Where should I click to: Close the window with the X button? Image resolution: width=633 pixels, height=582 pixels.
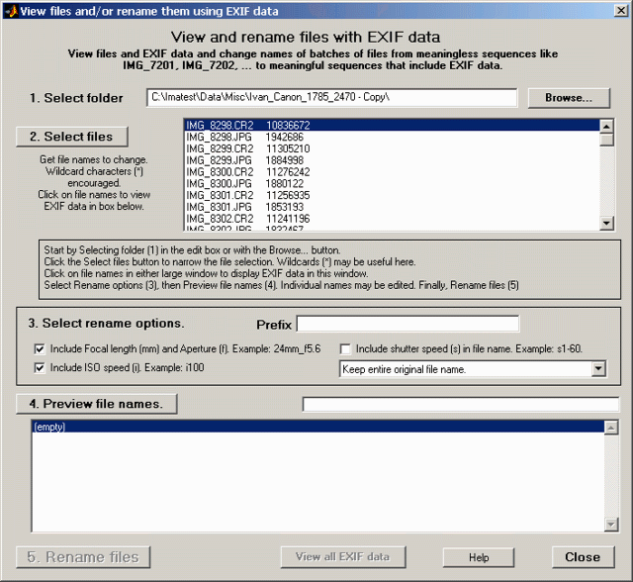[621, 10]
